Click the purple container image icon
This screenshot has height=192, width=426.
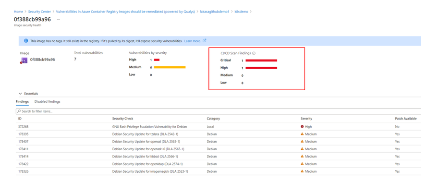coord(24,60)
